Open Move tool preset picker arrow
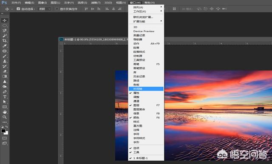 12,9
